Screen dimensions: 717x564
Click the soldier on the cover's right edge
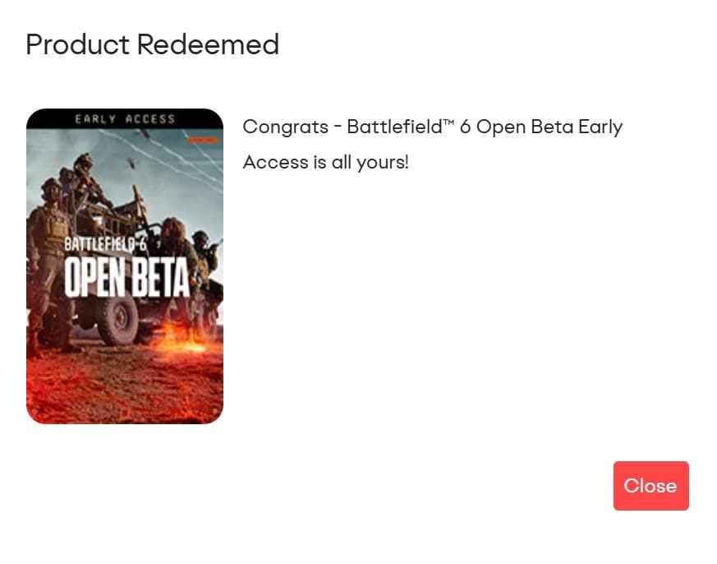[205, 247]
